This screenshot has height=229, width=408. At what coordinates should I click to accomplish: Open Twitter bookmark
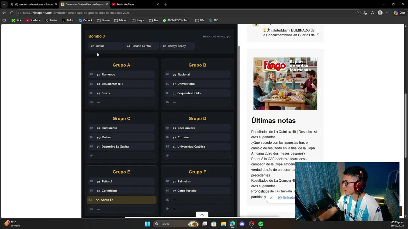click(x=51, y=20)
